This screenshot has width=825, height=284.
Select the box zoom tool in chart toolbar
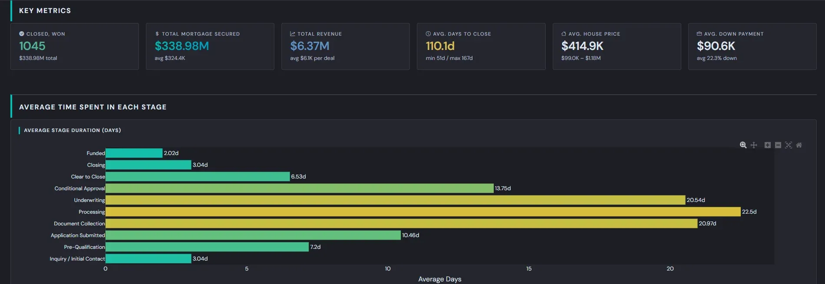click(x=743, y=145)
